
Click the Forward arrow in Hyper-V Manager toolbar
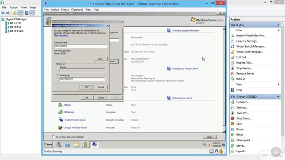(8, 13)
